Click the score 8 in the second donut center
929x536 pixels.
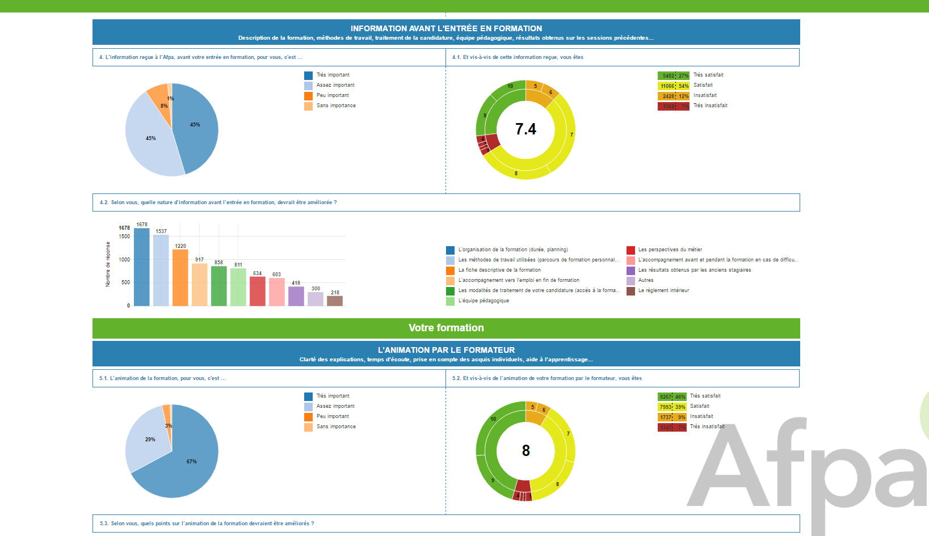click(526, 451)
